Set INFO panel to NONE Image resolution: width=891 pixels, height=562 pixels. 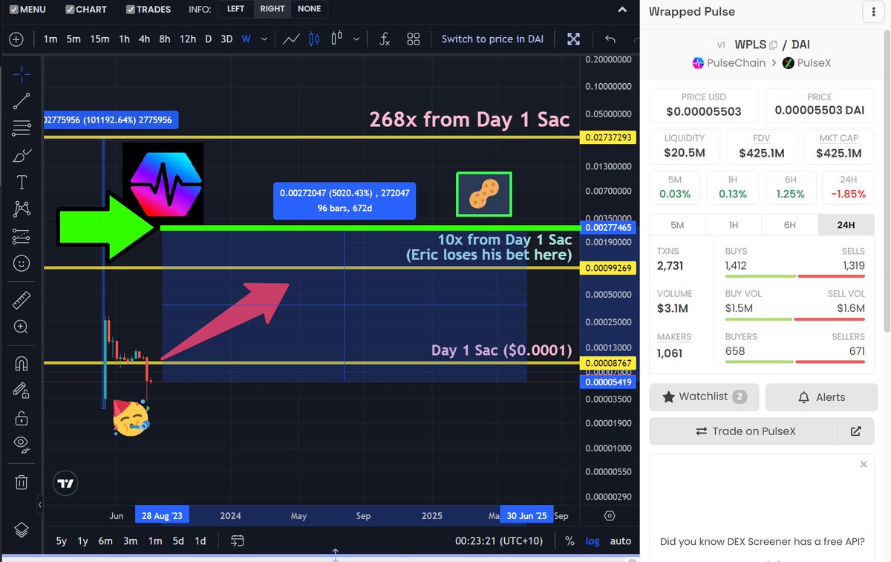[309, 9]
